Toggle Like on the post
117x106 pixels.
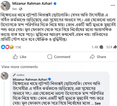(x=20, y=57)
